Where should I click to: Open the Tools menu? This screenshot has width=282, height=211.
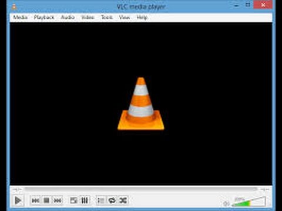tap(107, 17)
